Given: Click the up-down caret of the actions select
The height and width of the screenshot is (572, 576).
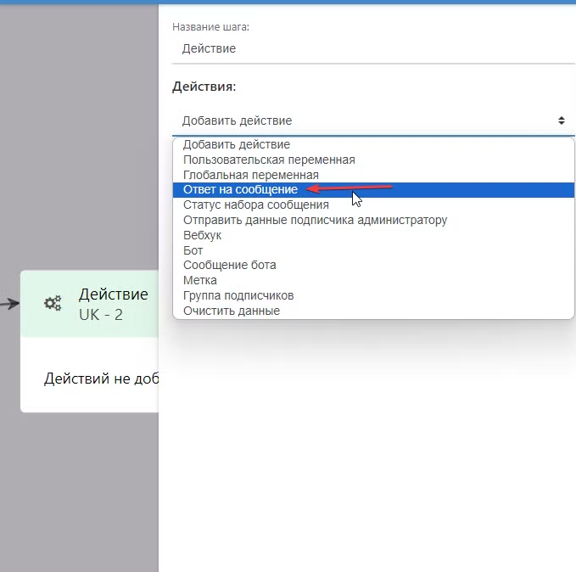Looking at the screenshot, I should [x=562, y=121].
